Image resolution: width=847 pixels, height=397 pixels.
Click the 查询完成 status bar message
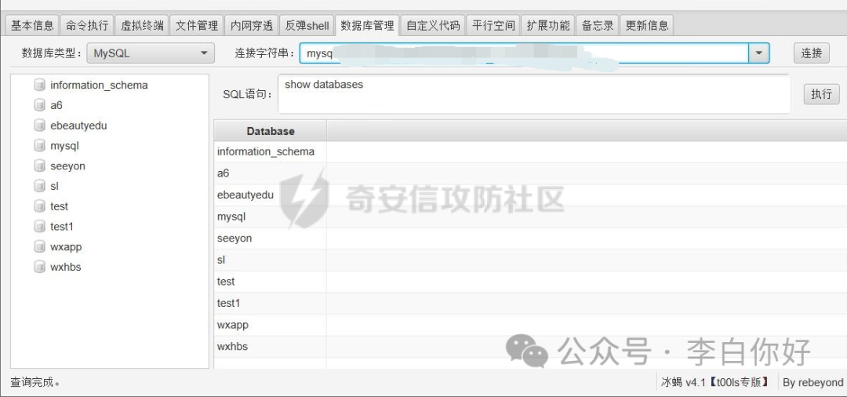coord(35,382)
